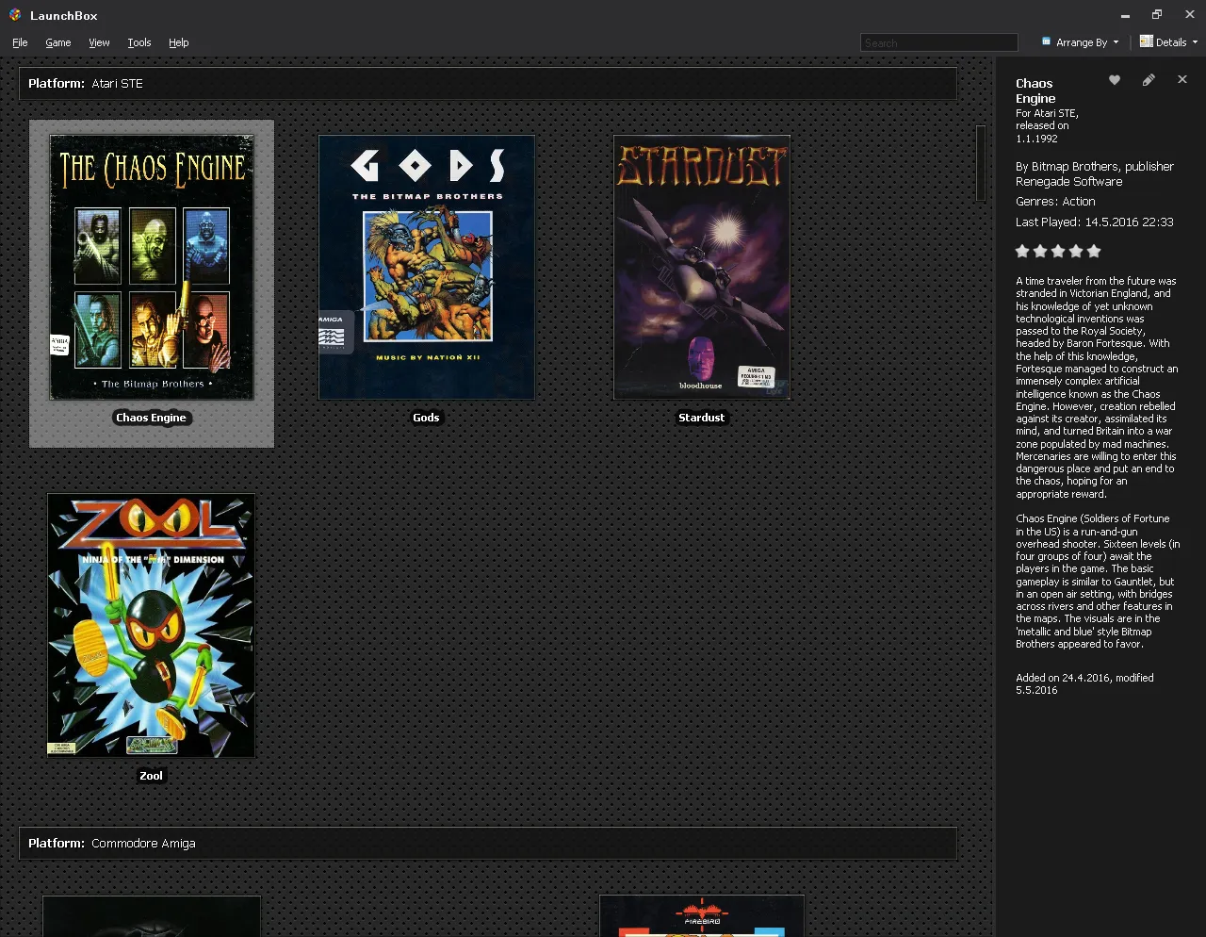Select the Stardust box art
1206x937 pixels.
coord(702,267)
